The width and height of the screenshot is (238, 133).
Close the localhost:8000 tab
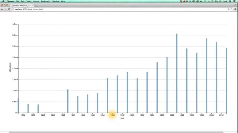pyautogui.click(x=32, y=6)
